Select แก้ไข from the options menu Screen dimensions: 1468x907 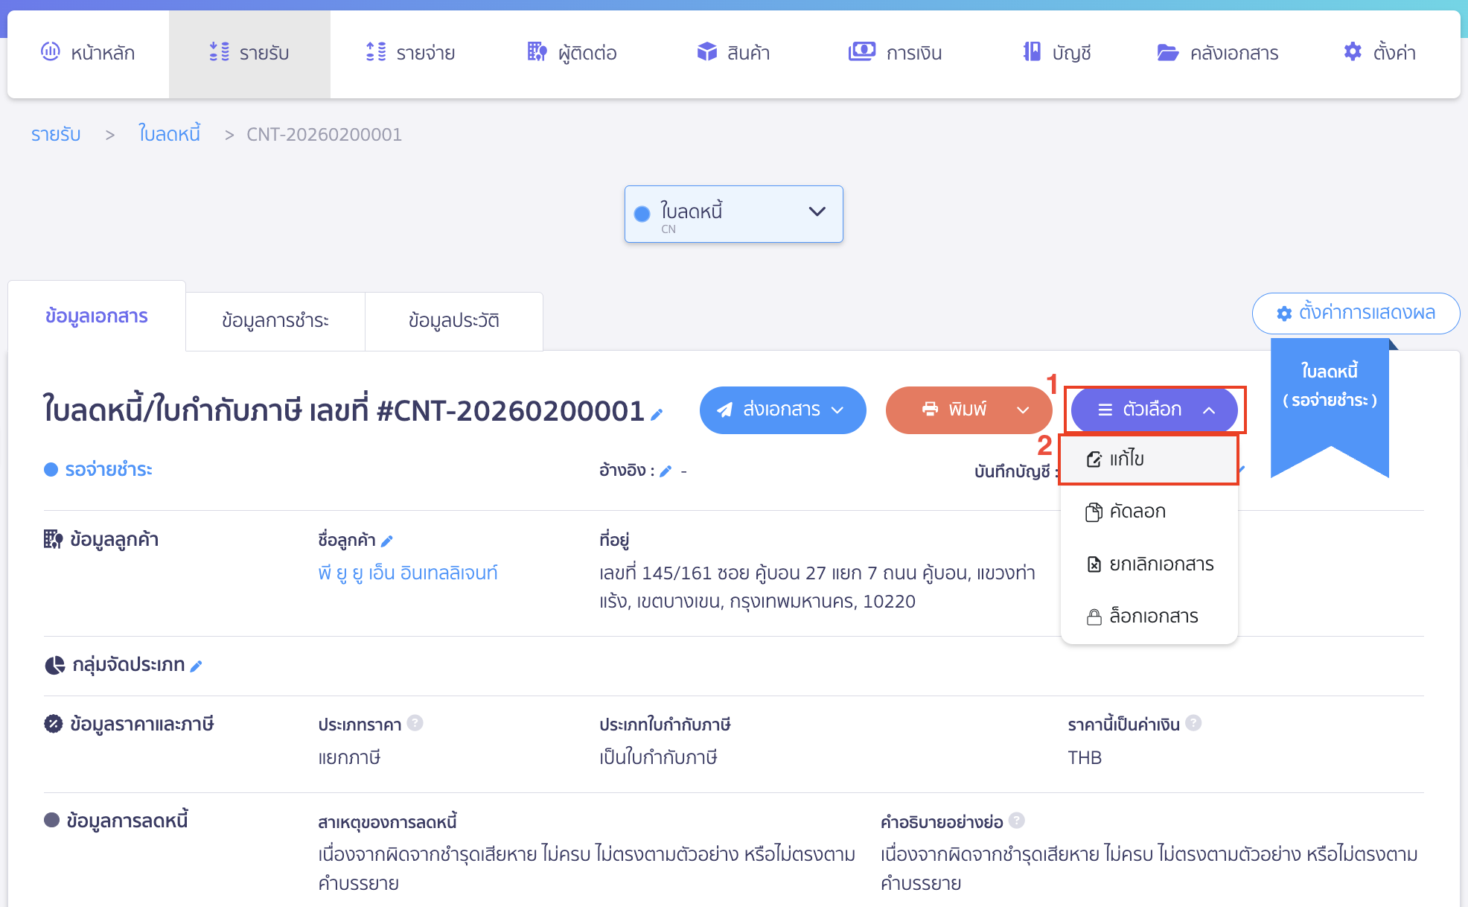point(1128,459)
